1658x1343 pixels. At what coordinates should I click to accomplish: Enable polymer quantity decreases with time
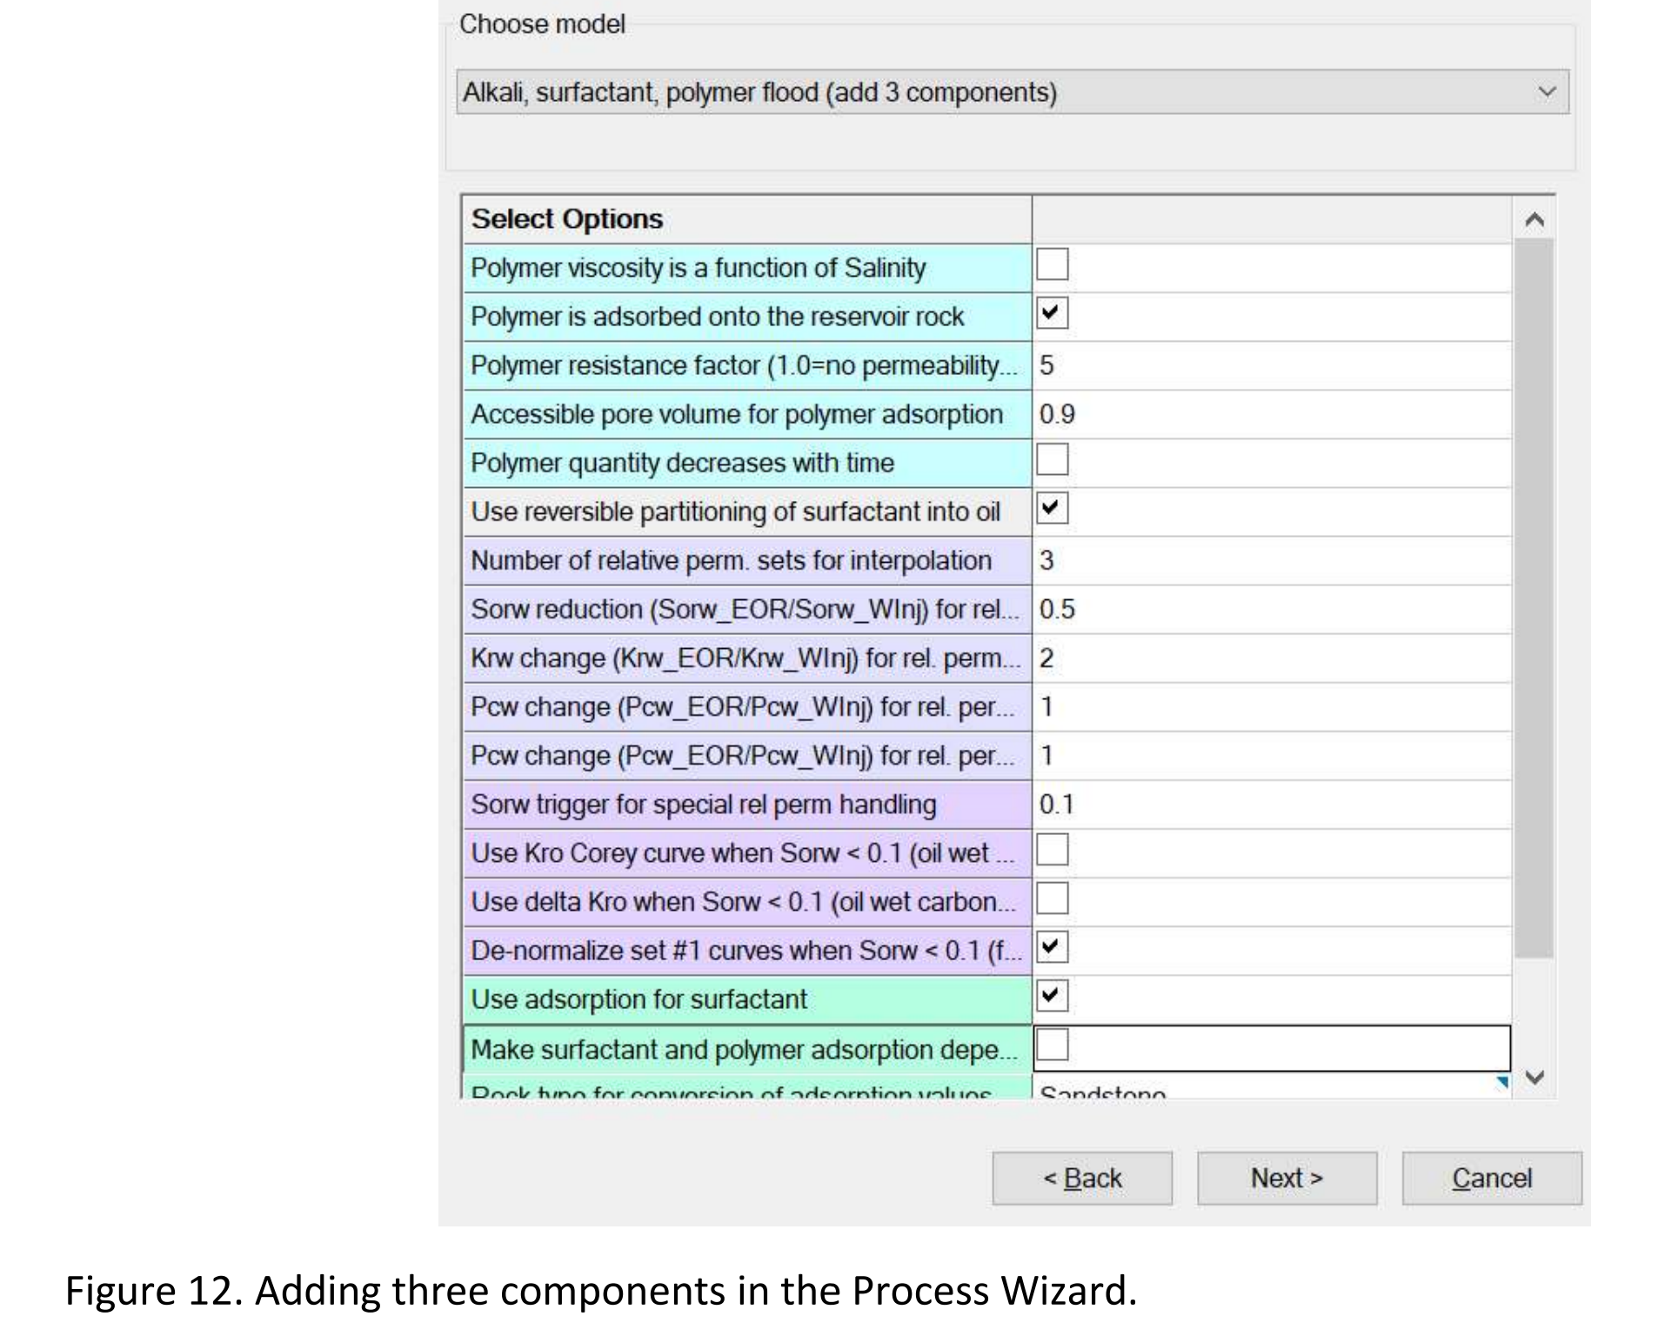(1052, 459)
